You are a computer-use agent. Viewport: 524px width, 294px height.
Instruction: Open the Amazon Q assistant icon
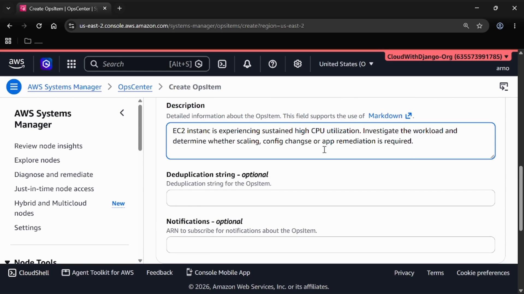click(x=46, y=64)
